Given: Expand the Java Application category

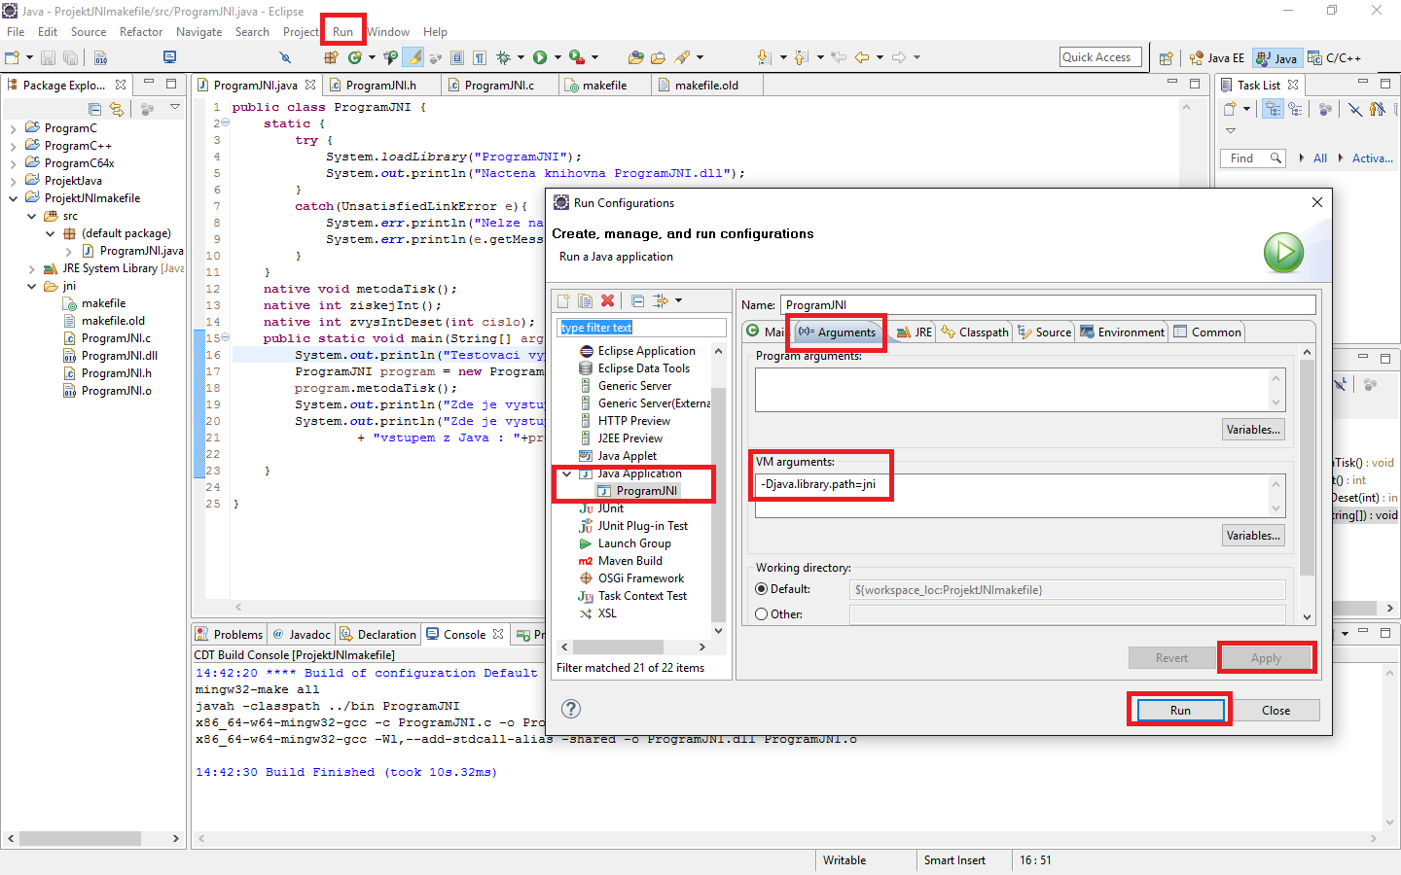Looking at the screenshot, I should point(566,472).
